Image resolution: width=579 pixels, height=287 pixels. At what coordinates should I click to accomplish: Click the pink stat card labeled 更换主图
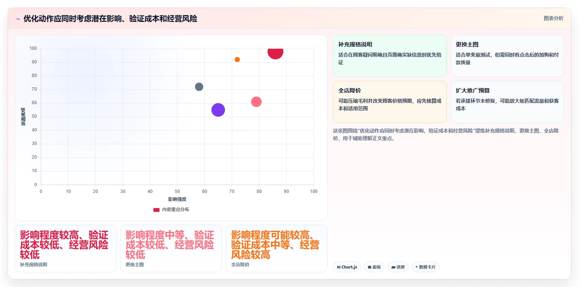[x=171, y=248]
